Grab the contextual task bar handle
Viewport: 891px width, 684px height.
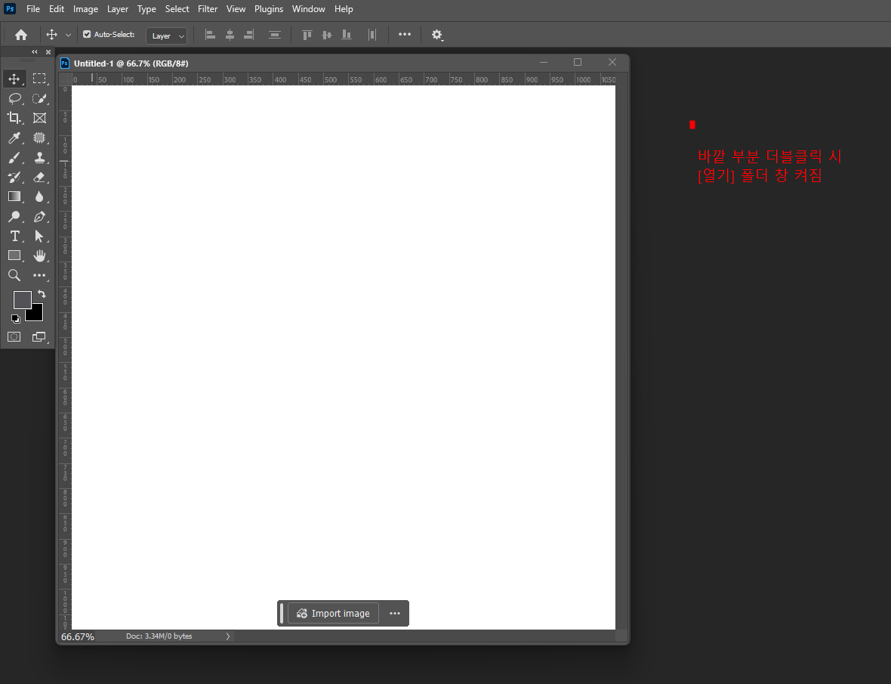click(282, 614)
